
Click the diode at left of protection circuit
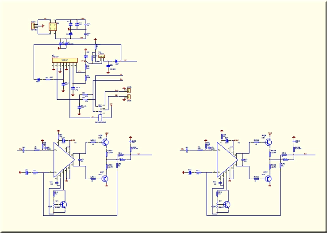[x=38, y=79]
